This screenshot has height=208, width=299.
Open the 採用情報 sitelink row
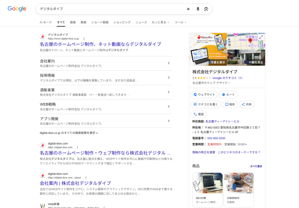click(x=106, y=78)
